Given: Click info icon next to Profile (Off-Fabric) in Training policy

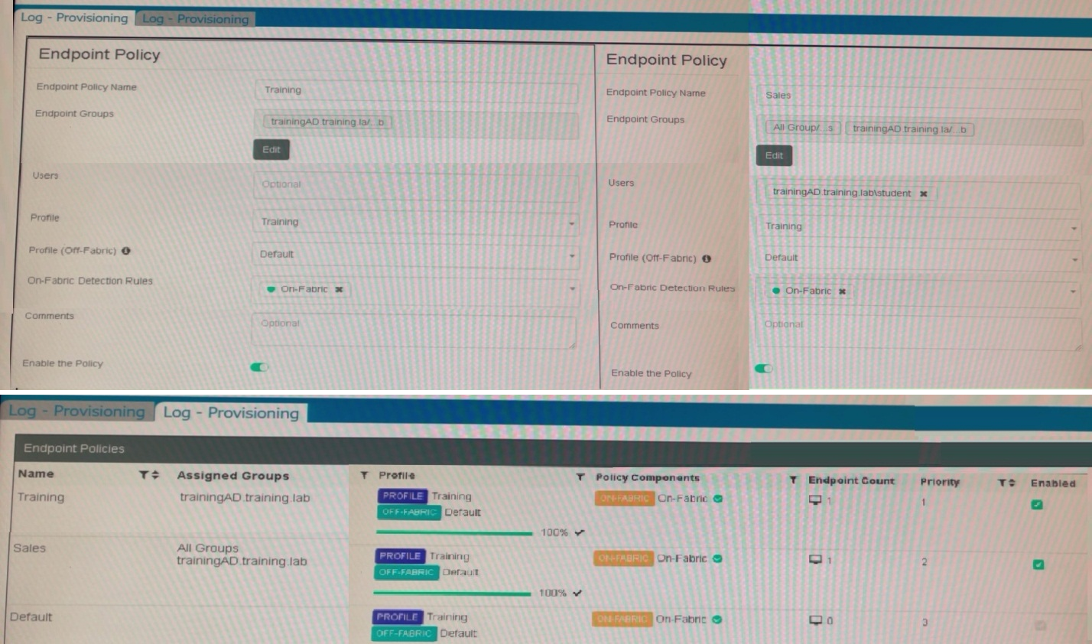Looking at the screenshot, I should (x=126, y=251).
